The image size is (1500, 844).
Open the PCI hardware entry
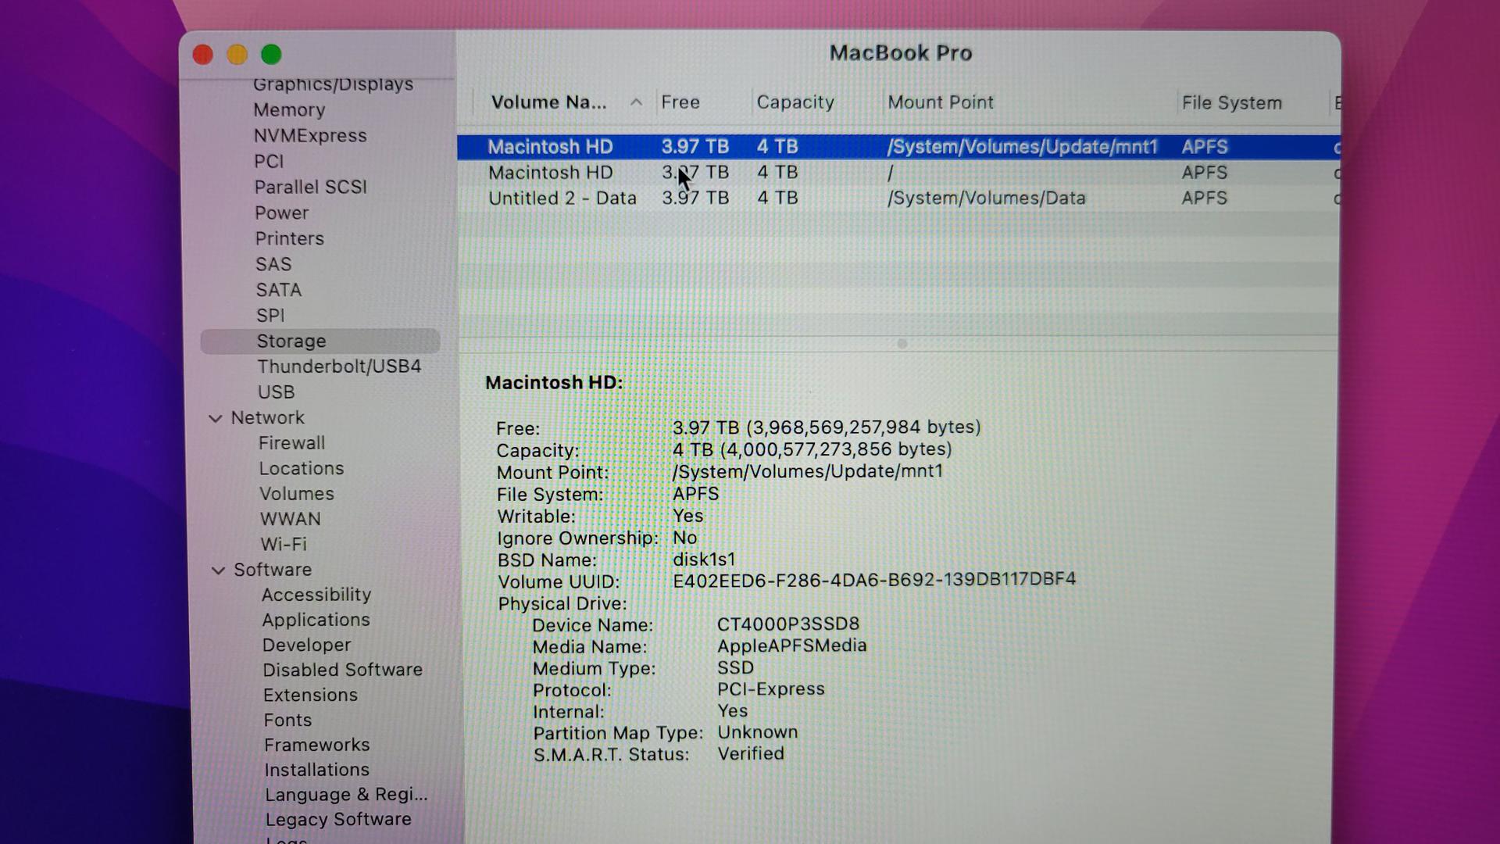pyautogui.click(x=269, y=162)
